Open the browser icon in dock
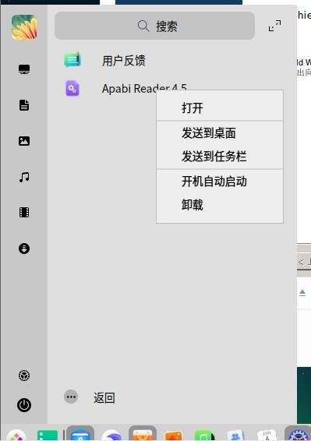Screen dimensions: 311x441 click(x=111, y=435)
